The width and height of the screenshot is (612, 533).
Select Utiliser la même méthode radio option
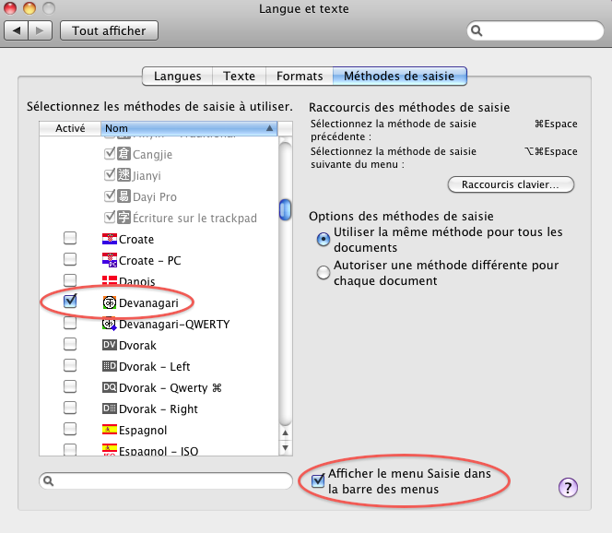[x=323, y=239]
